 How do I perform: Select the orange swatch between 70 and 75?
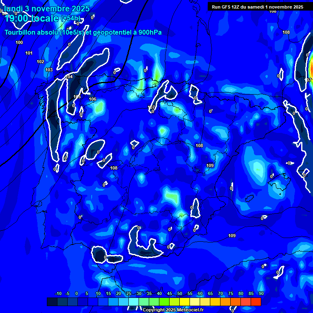pos(225,302)
